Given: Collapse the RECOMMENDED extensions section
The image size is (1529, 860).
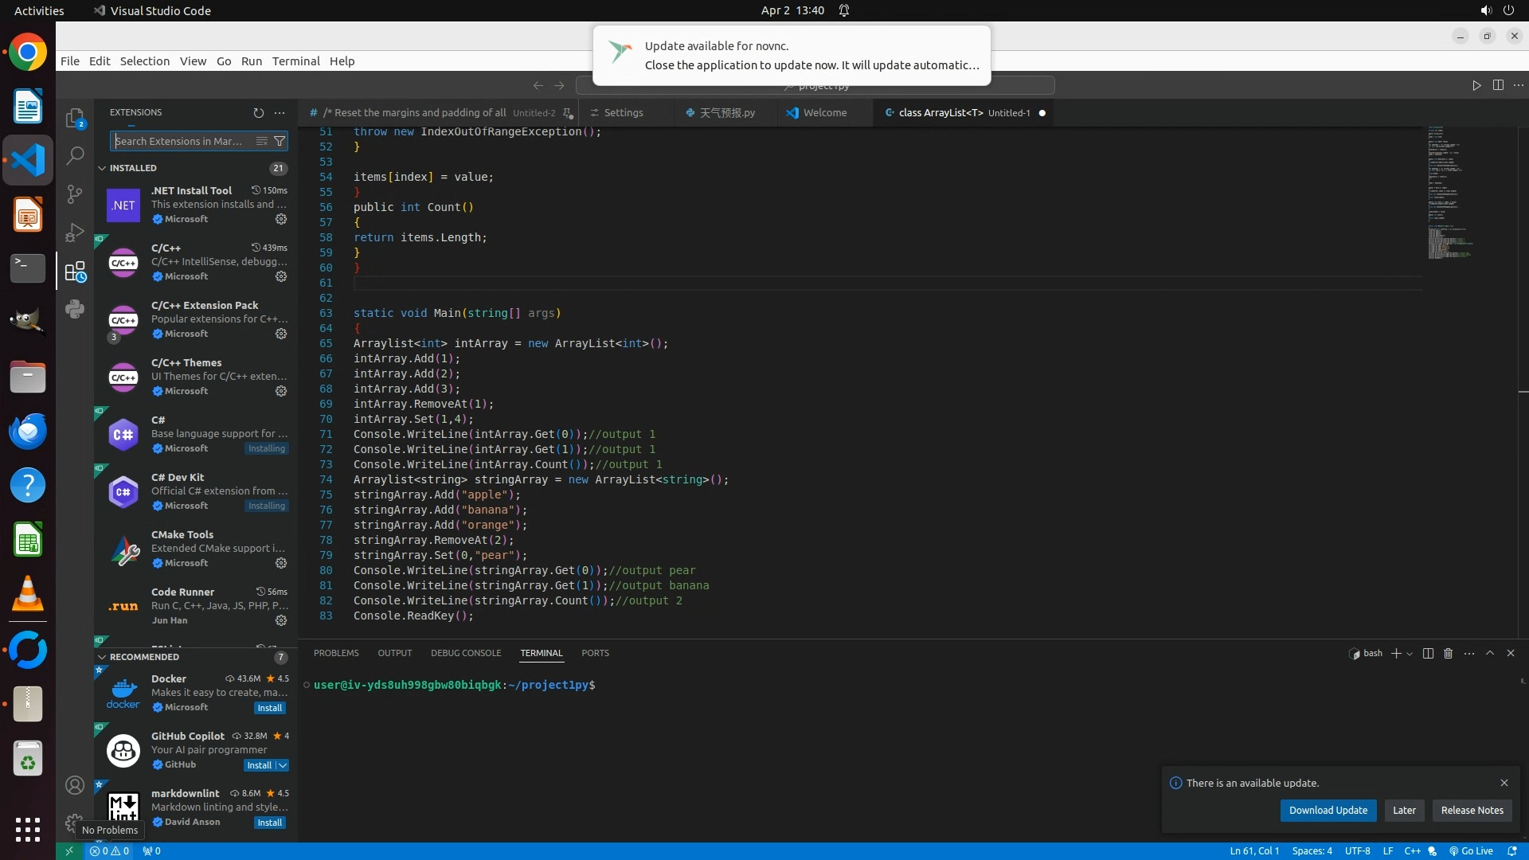Looking at the screenshot, I should [x=102, y=657].
